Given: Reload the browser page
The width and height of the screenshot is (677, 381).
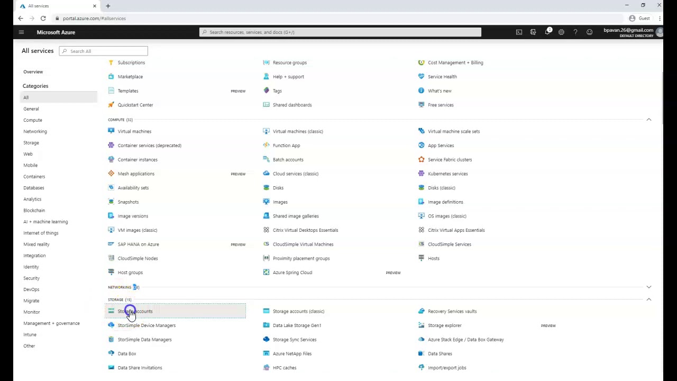Looking at the screenshot, I should click(43, 19).
